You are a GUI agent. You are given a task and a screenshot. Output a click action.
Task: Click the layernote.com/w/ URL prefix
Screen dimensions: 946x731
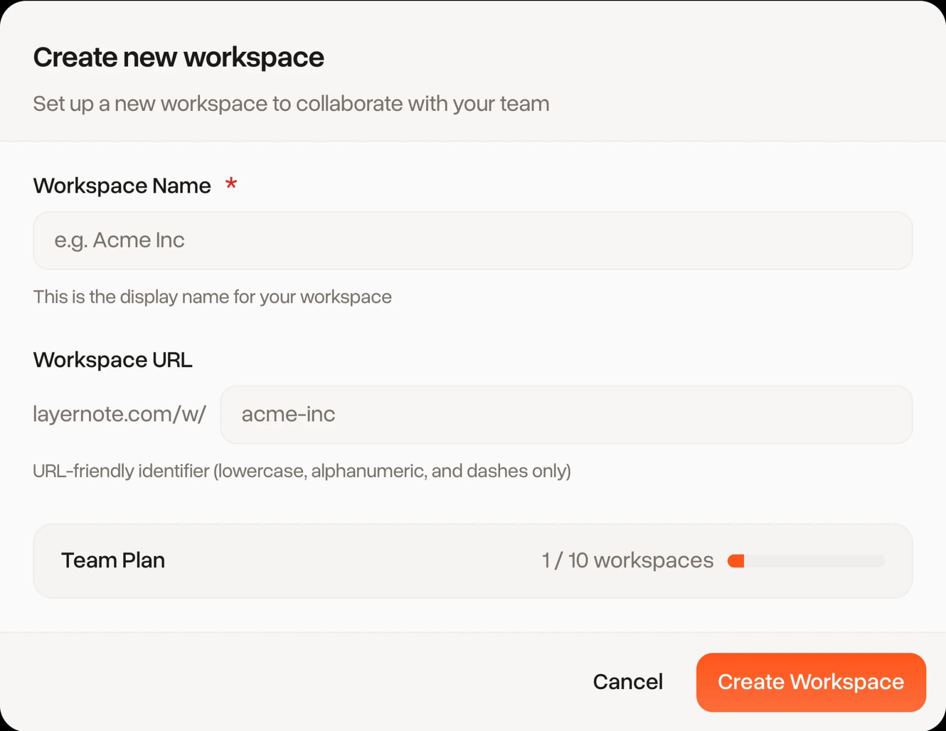[x=119, y=414]
